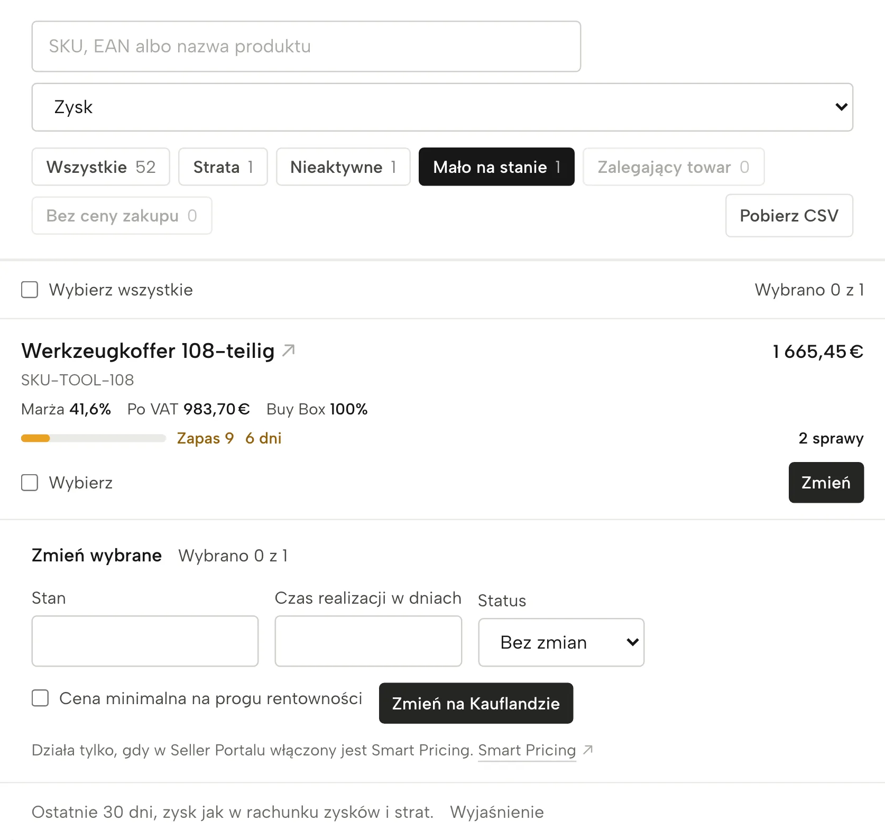This screenshot has height=840, width=885.
Task: Click the orange stock level progress bar
Action: [x=94, y=438]
